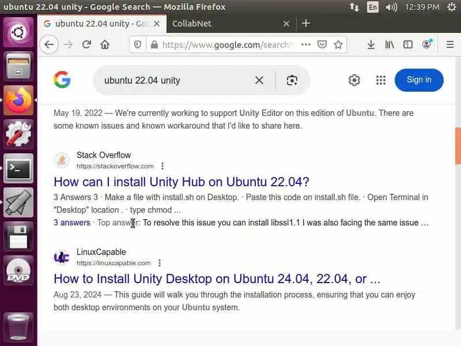Open the Trash in the launcher
The width and height of the screenshot is (461, 346).
click(18, 326)
